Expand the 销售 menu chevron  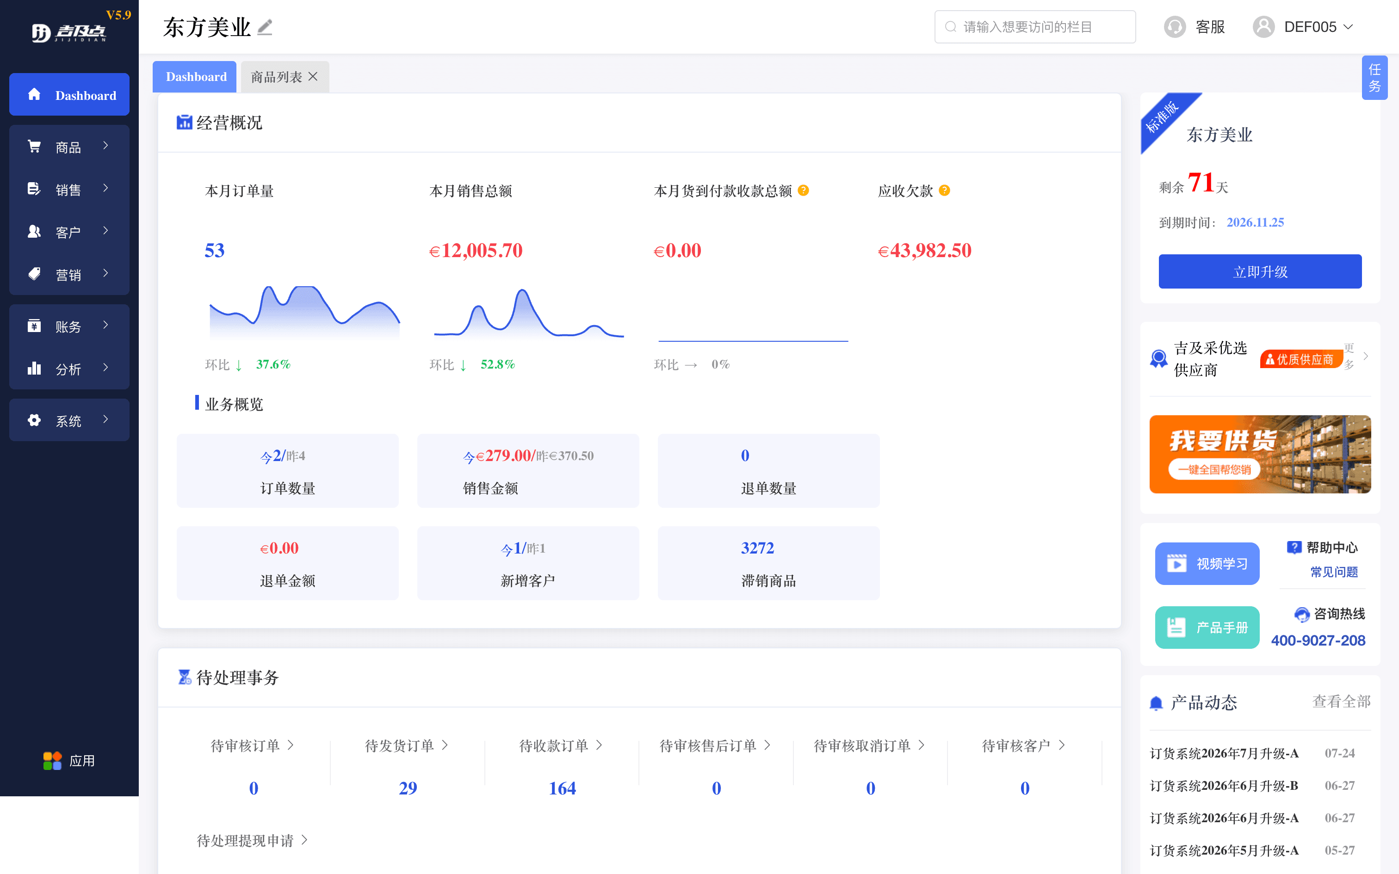[x=105, y=188]
